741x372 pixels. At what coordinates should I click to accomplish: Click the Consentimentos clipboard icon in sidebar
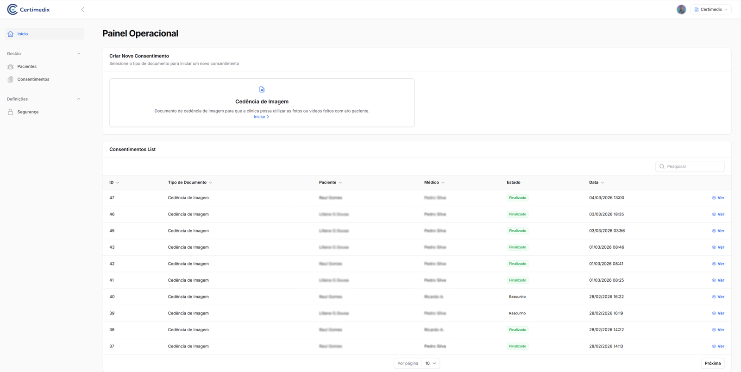11,80
